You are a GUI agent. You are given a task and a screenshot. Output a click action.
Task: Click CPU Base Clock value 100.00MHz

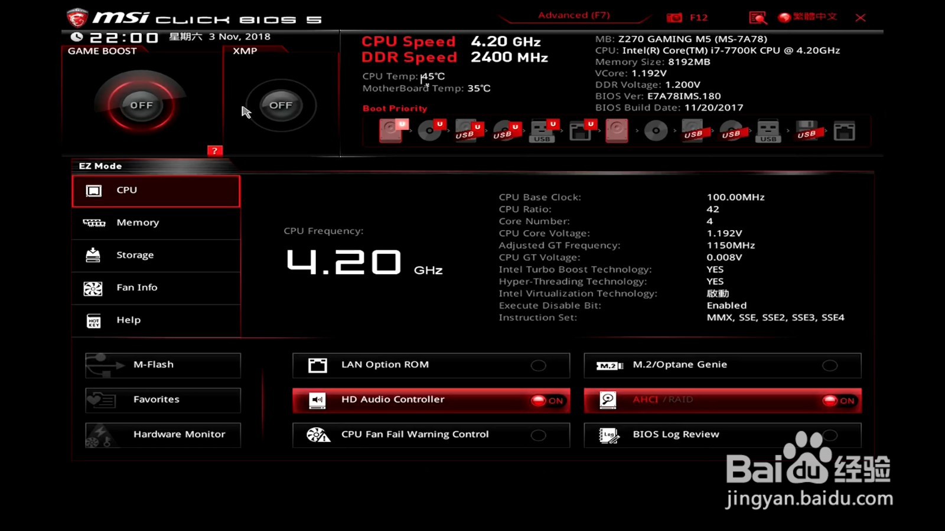[x=735, y=197]
